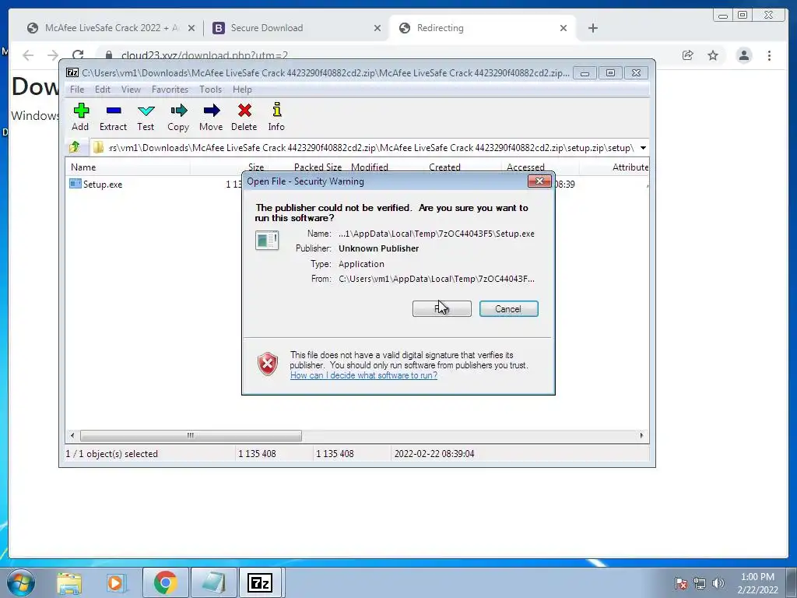Click the Extract toolbar icon
Image resolution: width=797 pixels, height=598 pixels.
point(113,117)
